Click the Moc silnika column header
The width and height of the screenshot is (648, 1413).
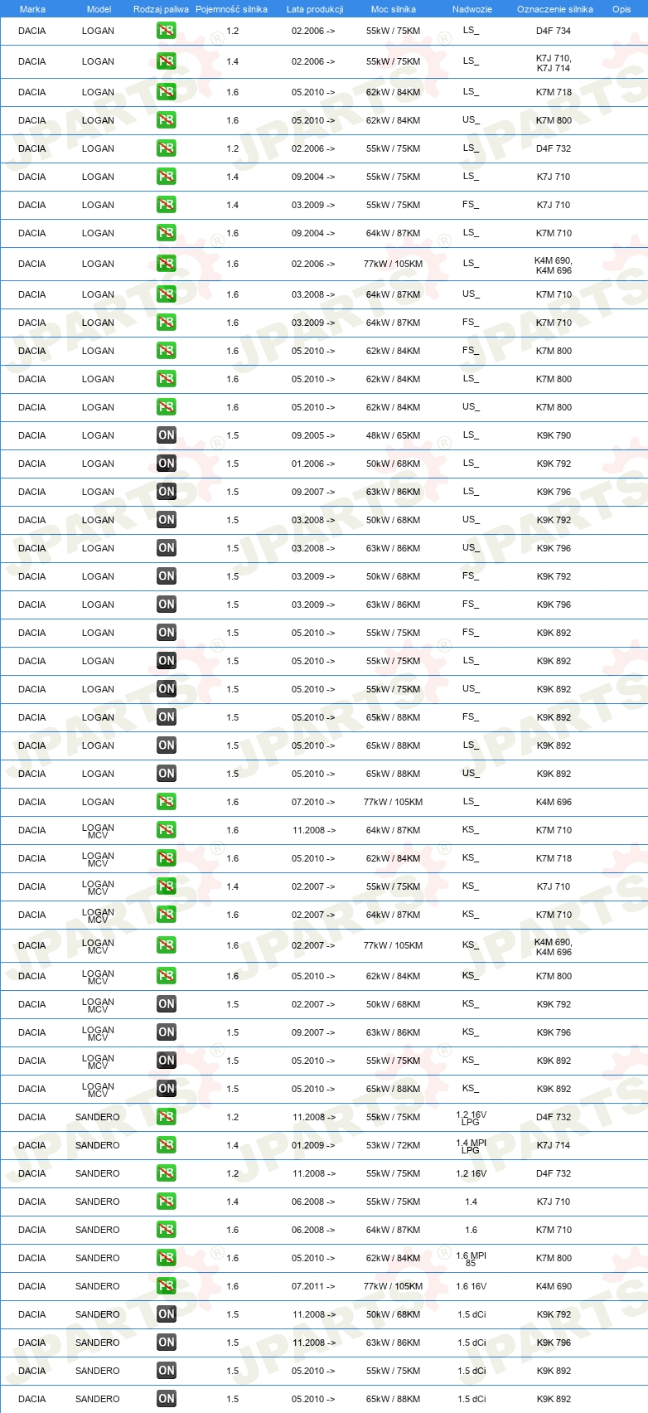click(394, 9)
